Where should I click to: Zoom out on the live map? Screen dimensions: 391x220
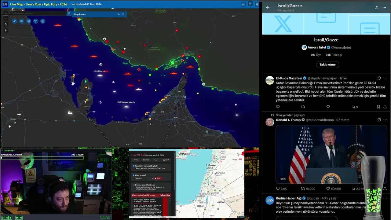pos(6,18)
